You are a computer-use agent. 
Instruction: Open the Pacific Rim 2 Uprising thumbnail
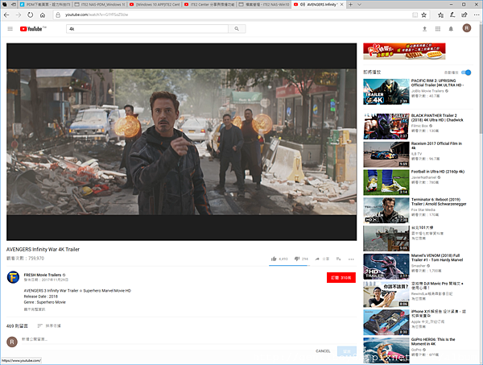click(386, 92)
